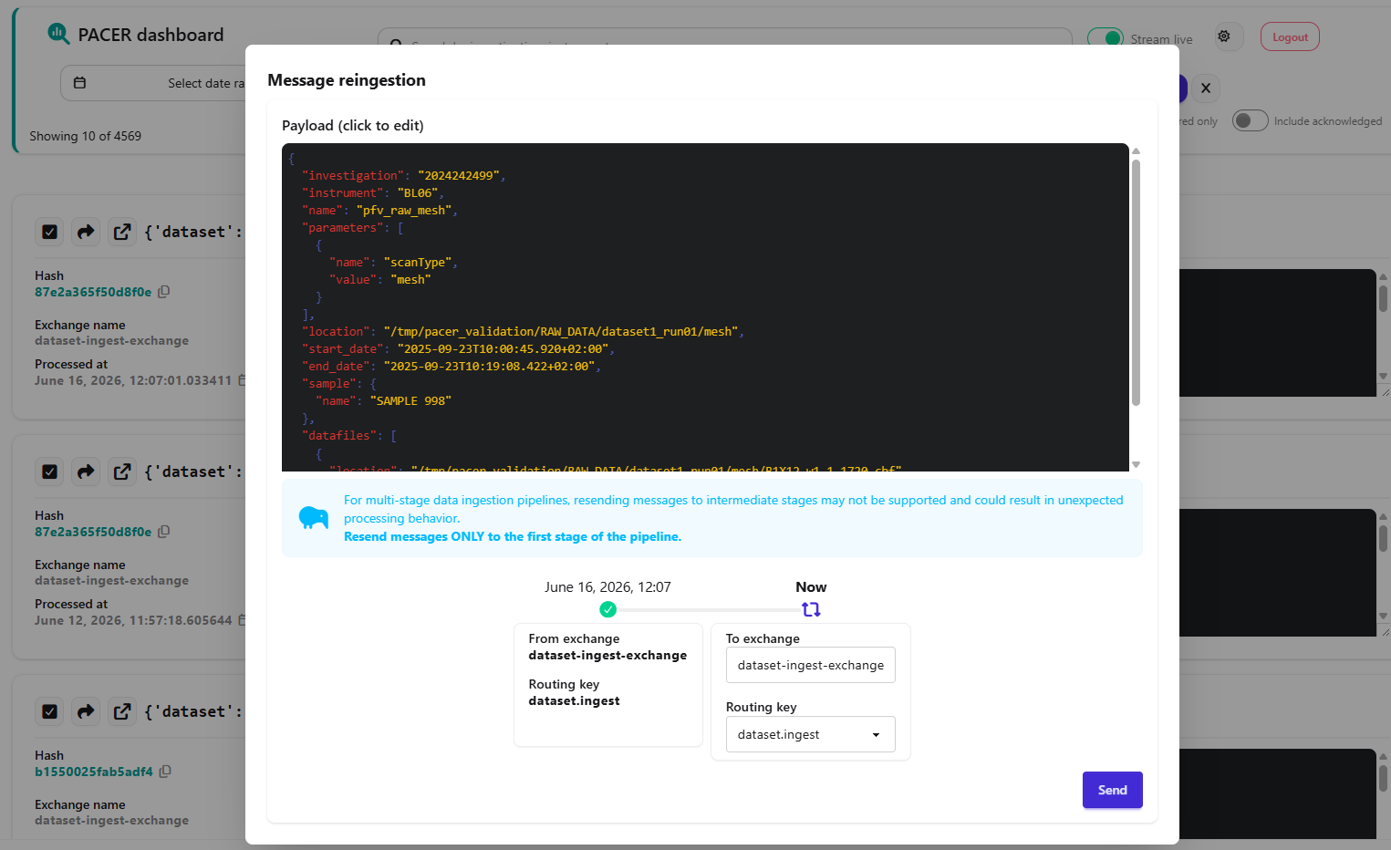
Task: Click the Send button
Action: click(x=1113, y=790)
